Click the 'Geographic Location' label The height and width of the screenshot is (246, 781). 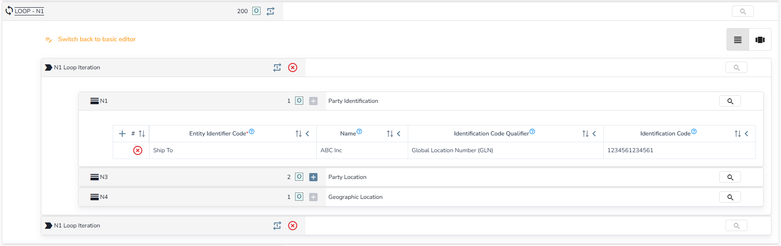pyautogui.click(x=355, y=197)
